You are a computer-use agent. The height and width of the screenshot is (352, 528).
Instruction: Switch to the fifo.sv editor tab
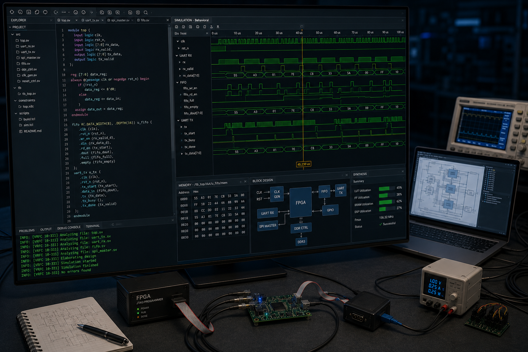coord(143,20)
